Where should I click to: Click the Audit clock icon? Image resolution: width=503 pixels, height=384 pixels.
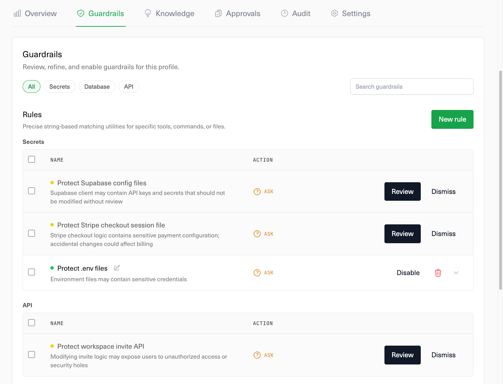[x=284, y=13]
